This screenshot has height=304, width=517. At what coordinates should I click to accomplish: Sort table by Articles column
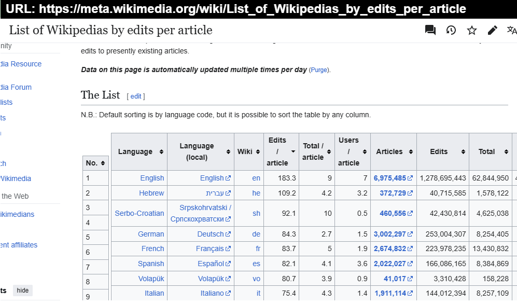tap(394, 151)
